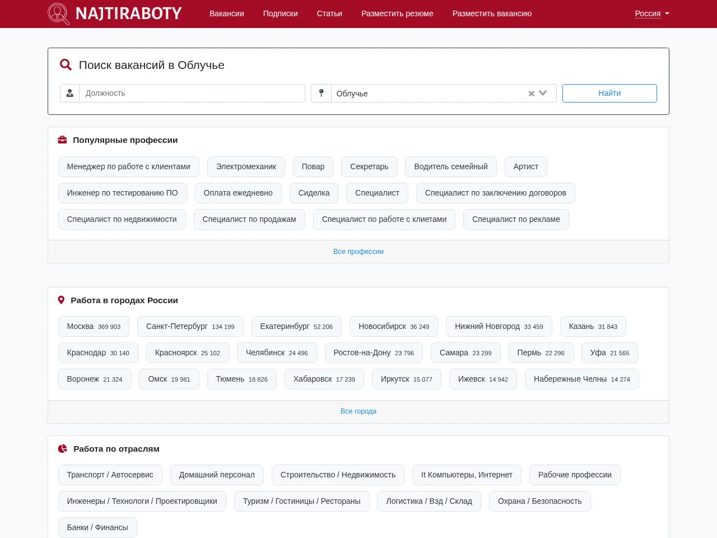Choose Рабочие профессии industry
Image resolution: width=717 pixels, height=538 pixels.
575,475
